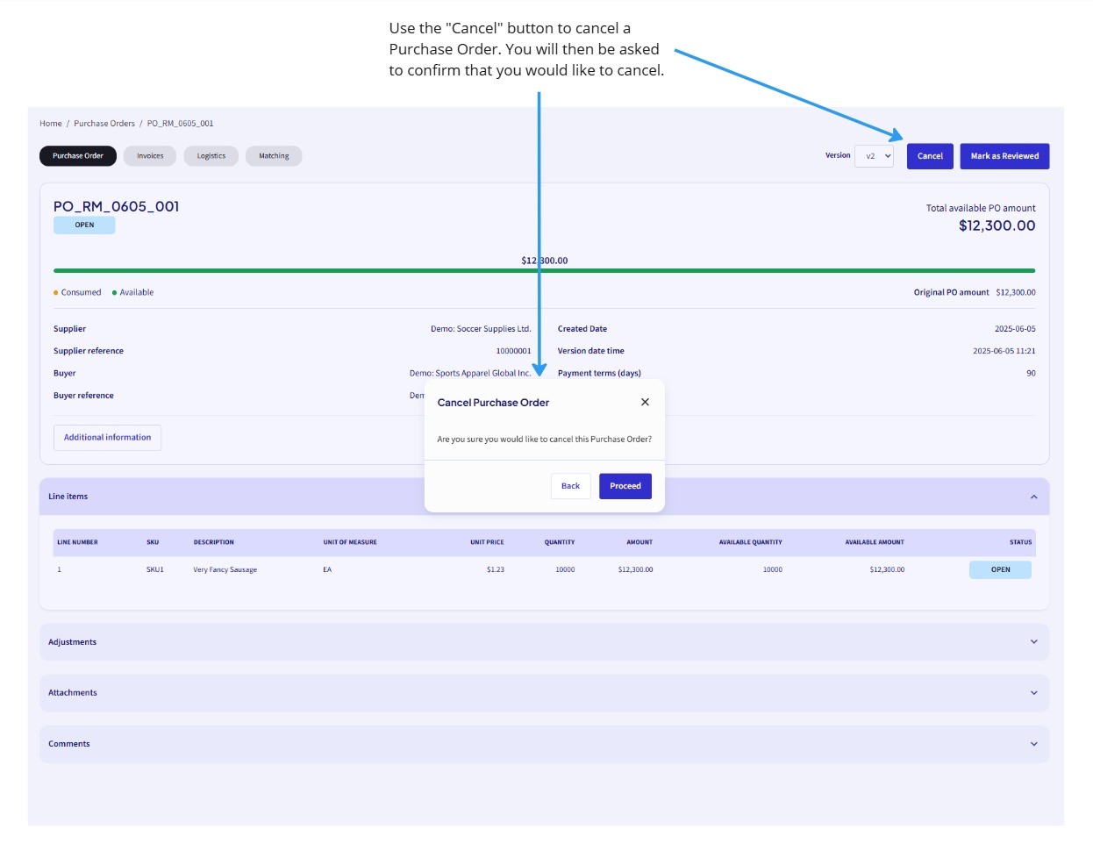Click the OPEN status badge on line 1
The height and width of the screenshot is (851, 1093).
(1000, 569)
